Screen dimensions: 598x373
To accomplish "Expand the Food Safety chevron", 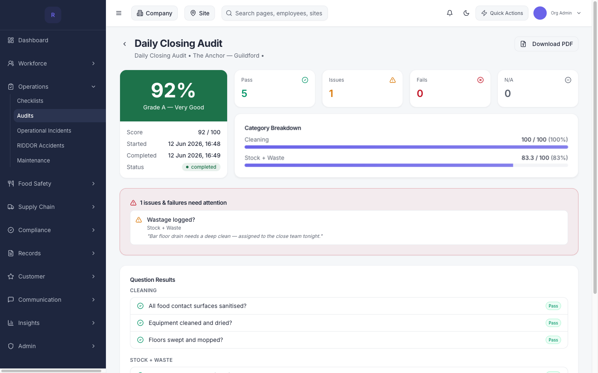I will [x=93, y=184].
